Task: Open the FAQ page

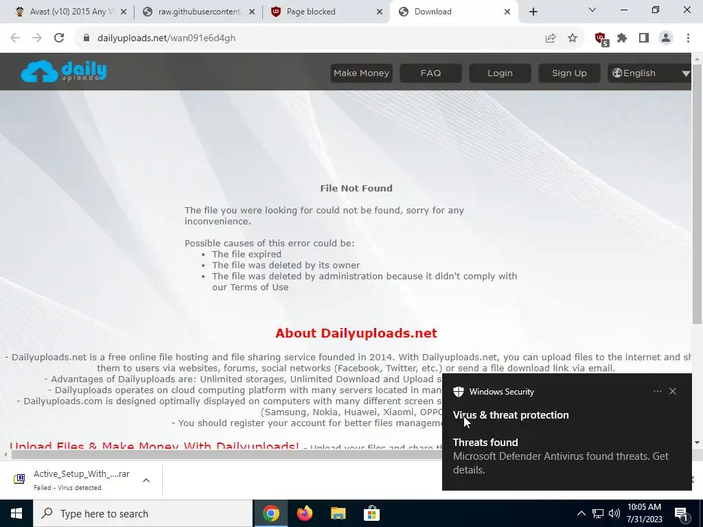Action: [430, 73]
